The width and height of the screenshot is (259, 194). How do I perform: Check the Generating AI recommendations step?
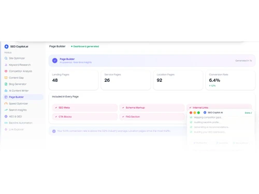tap(191, 127)
